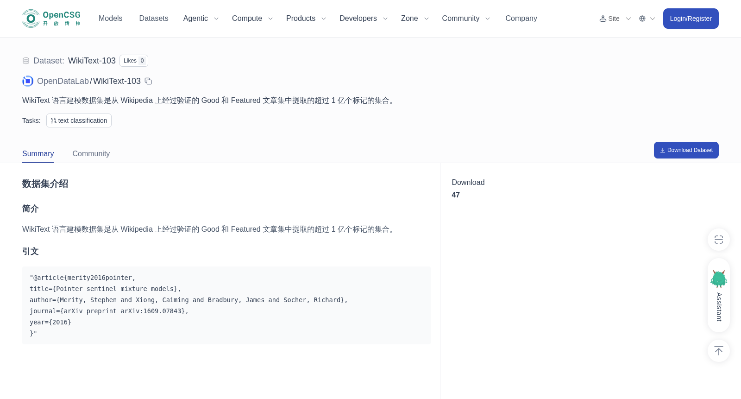
Task: Expand the Compute menu chevron
Action: [x=270, y=19]
